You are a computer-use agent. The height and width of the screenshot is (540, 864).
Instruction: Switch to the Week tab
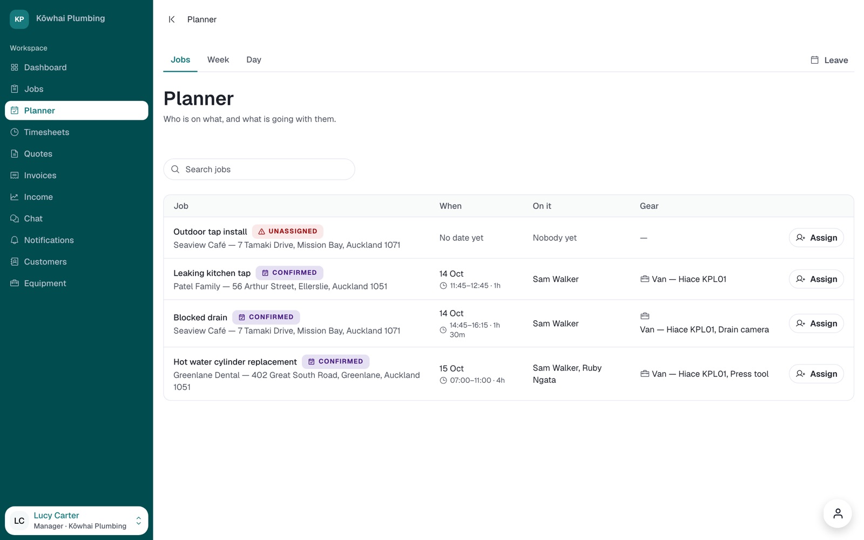pos(218,60)
